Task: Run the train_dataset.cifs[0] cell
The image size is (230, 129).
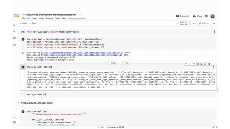Action: pos(23,67)
